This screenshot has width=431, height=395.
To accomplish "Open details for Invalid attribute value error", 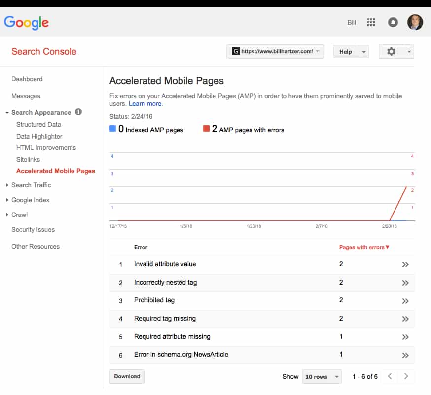I will tap(405, 264).
